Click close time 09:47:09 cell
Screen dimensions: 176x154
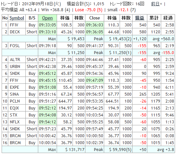pyautogui.click(x=95, y=80)
